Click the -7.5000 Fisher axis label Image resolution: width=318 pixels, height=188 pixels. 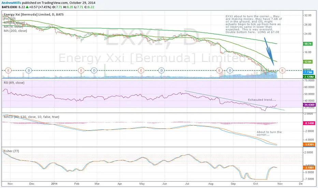point(309,179)
